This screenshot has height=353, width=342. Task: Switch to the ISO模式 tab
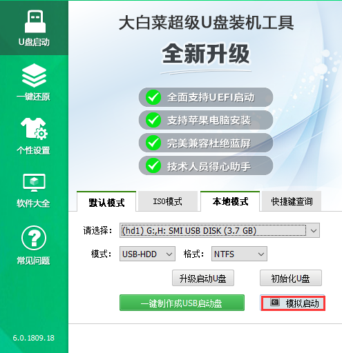[x=168, y=201]
